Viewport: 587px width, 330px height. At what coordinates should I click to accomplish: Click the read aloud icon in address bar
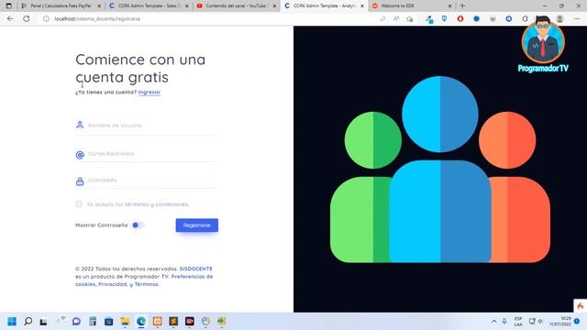[x=396, y=18]
